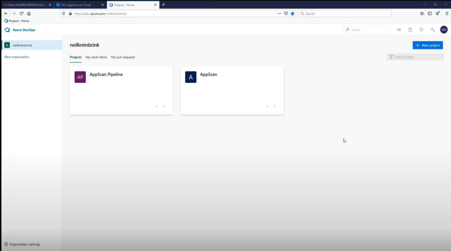Click into the Filter projects field
This screenshot has height=251, width=451.
click(415, 57)
